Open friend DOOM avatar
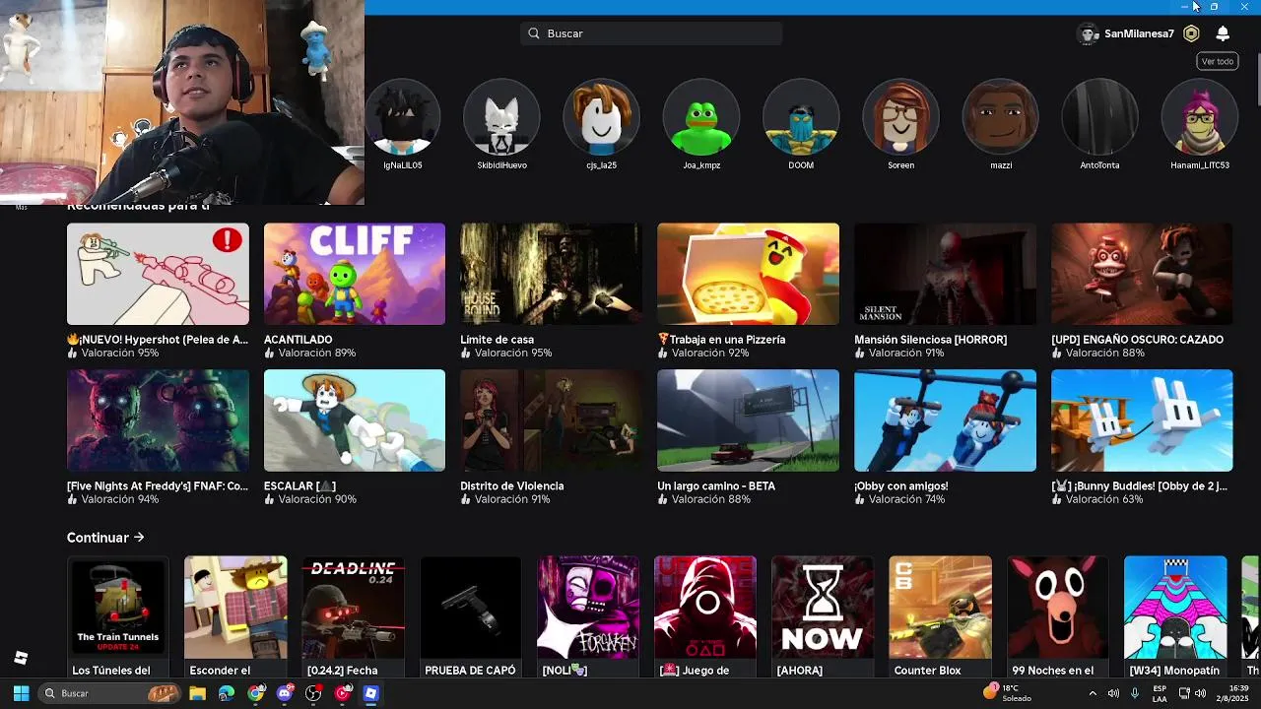The image size is (1261, 709). 801,116
